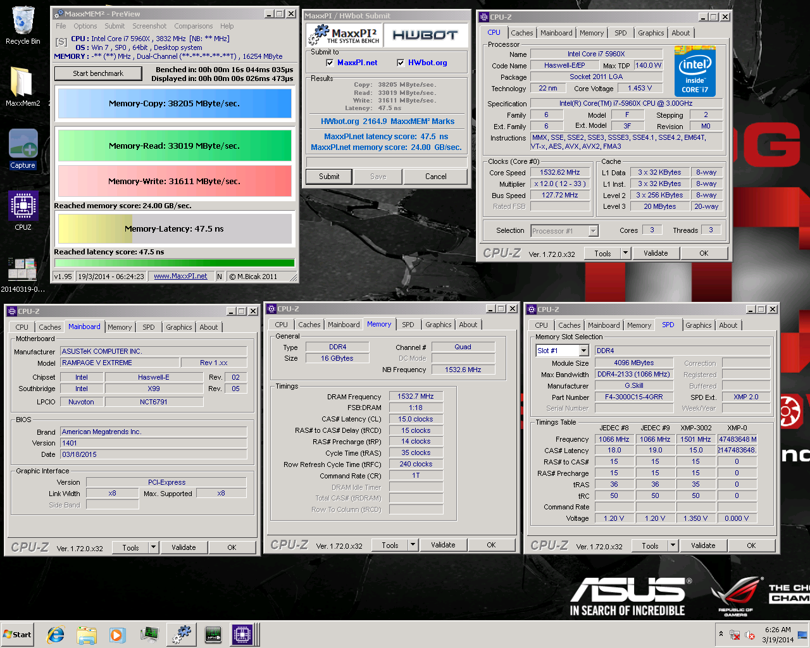810x648 pixels.
Task: Open the Processor #1 selection dropdown
Action: coord(593,231)
